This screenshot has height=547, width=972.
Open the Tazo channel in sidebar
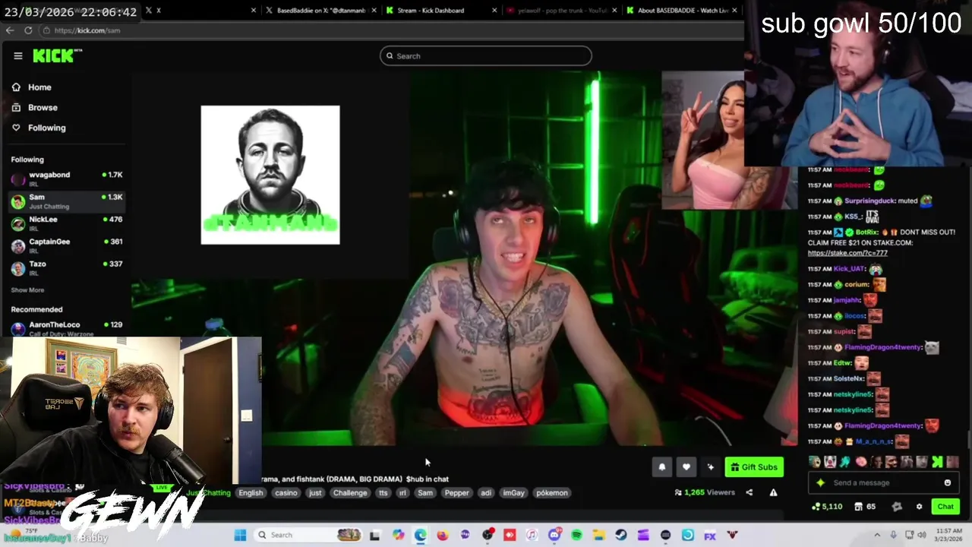tap(67, 268)
